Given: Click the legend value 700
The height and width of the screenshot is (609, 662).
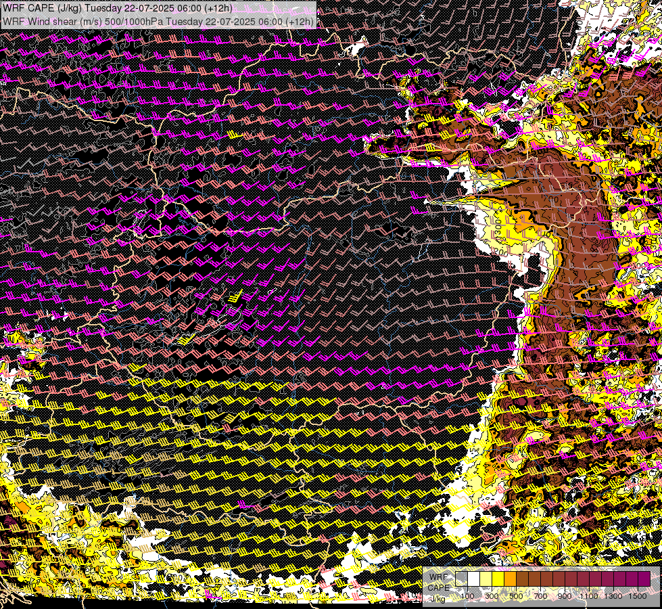Looking at the screenshot, I should point(540,596).
